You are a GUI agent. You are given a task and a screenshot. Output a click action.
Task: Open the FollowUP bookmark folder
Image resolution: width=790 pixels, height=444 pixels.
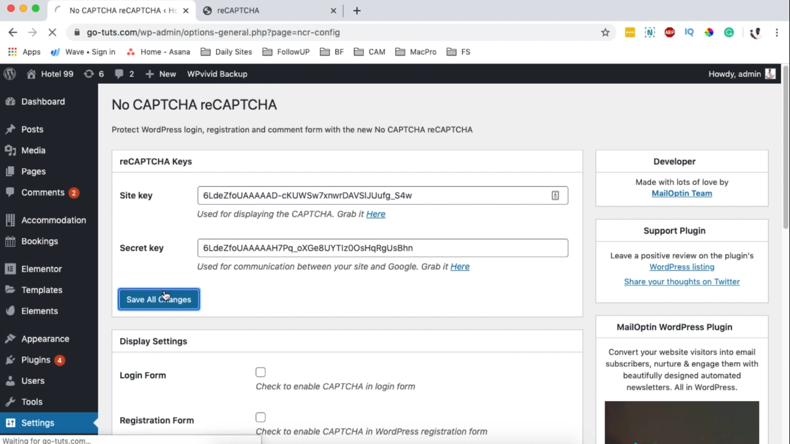coord(286,51)
